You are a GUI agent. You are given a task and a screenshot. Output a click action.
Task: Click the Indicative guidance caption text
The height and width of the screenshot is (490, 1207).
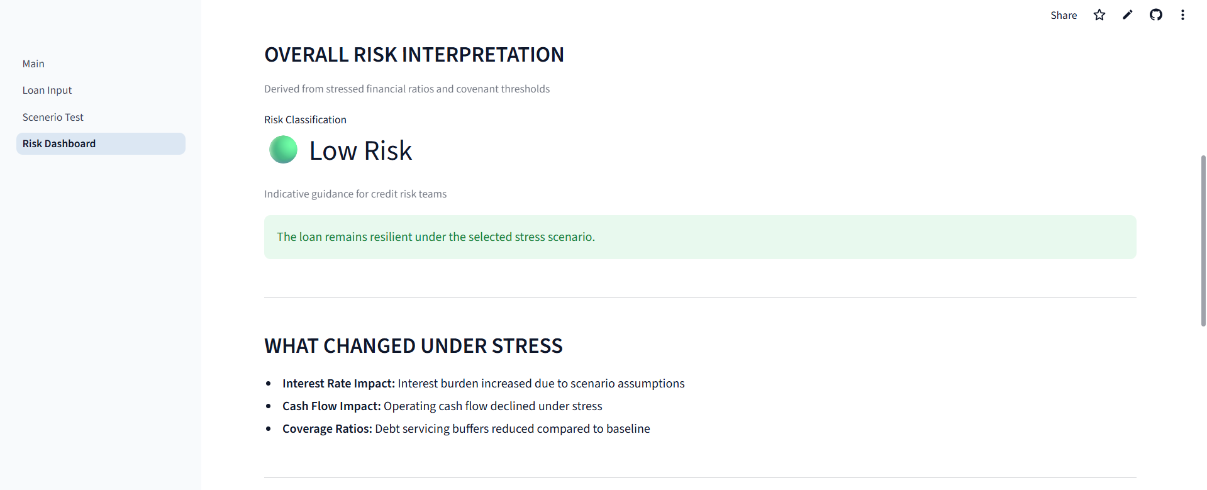pos(355,194)
